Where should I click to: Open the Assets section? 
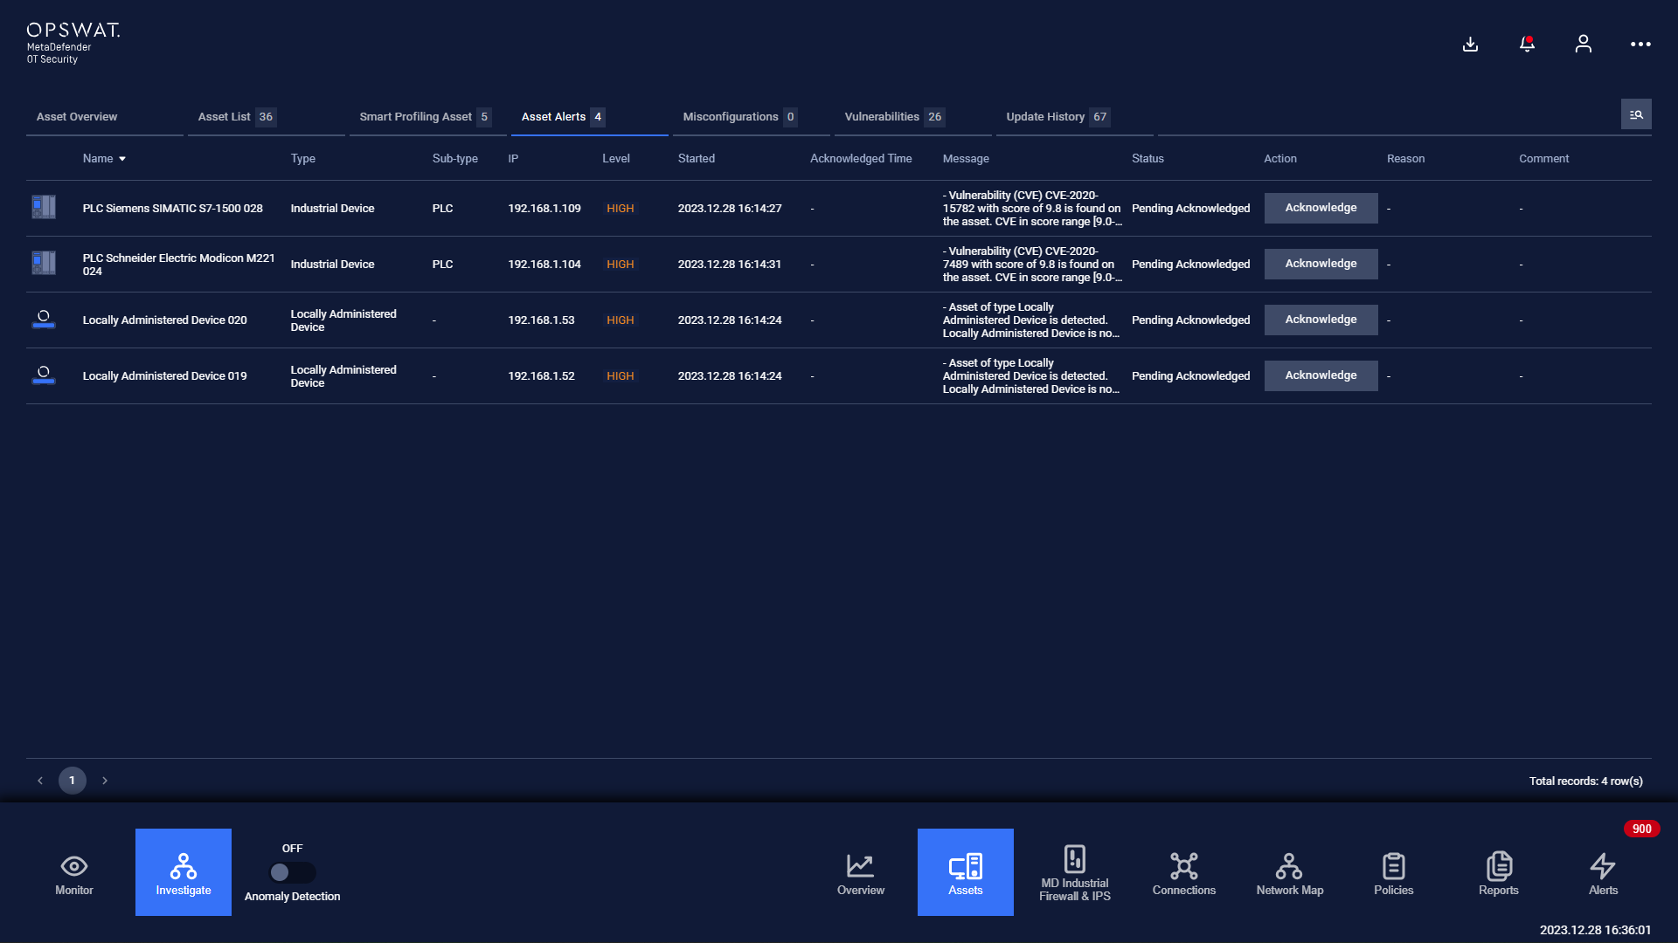pyautogui.click(x=966, y=872)
